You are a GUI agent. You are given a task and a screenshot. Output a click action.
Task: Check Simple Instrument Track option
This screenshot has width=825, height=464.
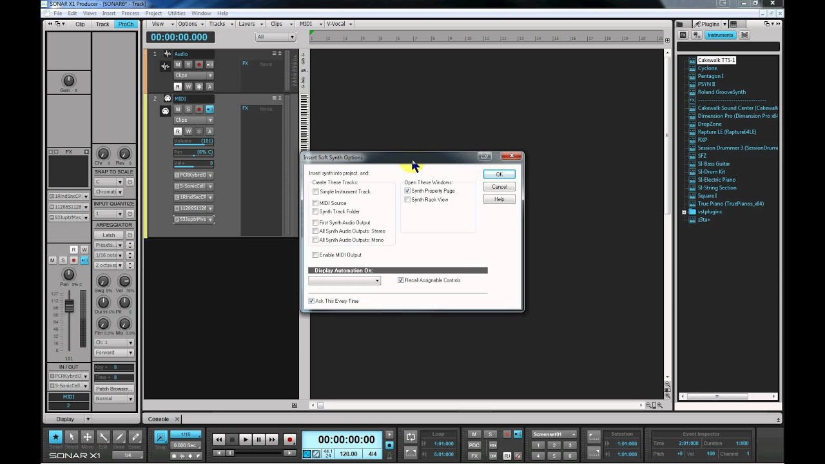(315, 191)
